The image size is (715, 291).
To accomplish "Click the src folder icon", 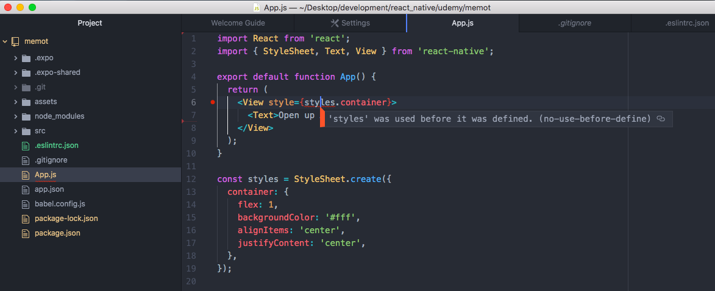I will click(x=26, y=131).
